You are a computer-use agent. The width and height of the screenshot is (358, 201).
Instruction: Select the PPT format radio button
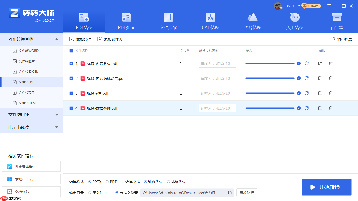(107, 182)
